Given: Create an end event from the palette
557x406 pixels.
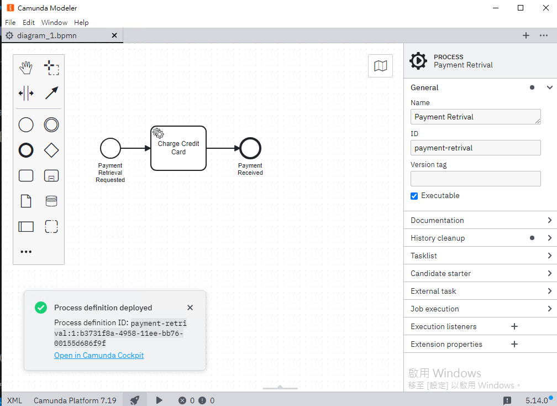Looking at the screenshot, I should click(x=26, y=150).
